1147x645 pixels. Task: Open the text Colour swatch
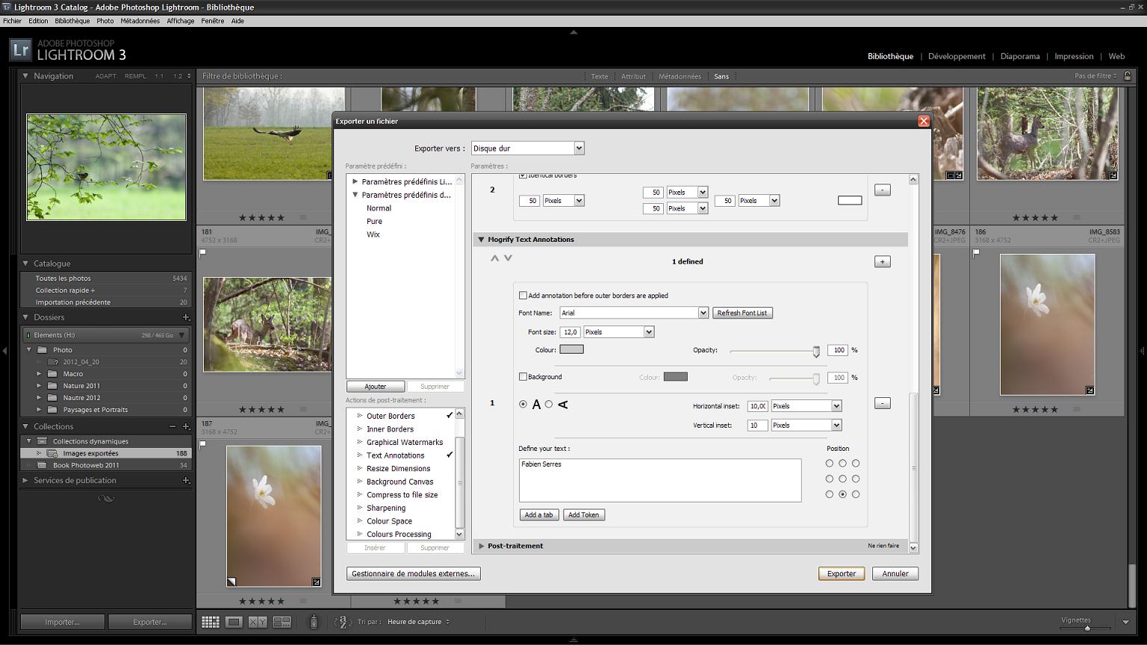(x=571, y=349)
